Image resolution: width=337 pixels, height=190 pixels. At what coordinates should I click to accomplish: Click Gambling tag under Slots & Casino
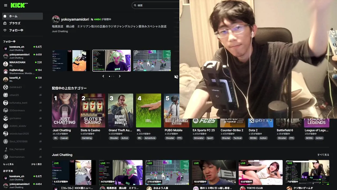(87, 138)
